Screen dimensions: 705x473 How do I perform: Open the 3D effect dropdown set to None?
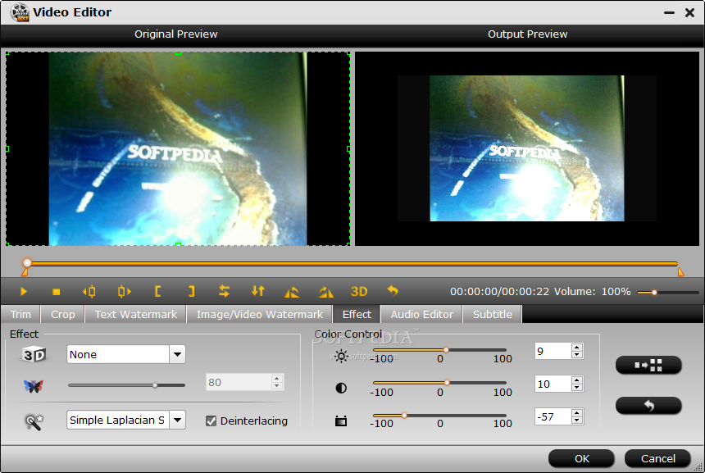pos(177,354)
